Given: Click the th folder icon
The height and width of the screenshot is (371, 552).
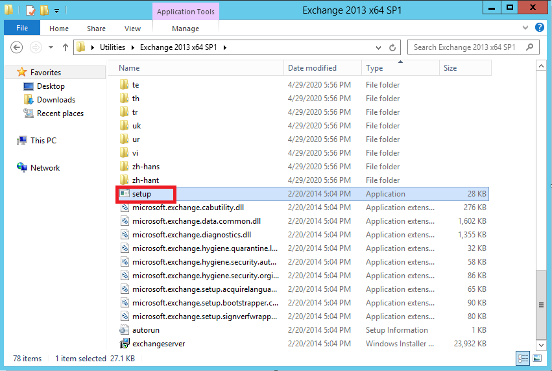Looking at the screenshot, I should click(x=124, y=98).
